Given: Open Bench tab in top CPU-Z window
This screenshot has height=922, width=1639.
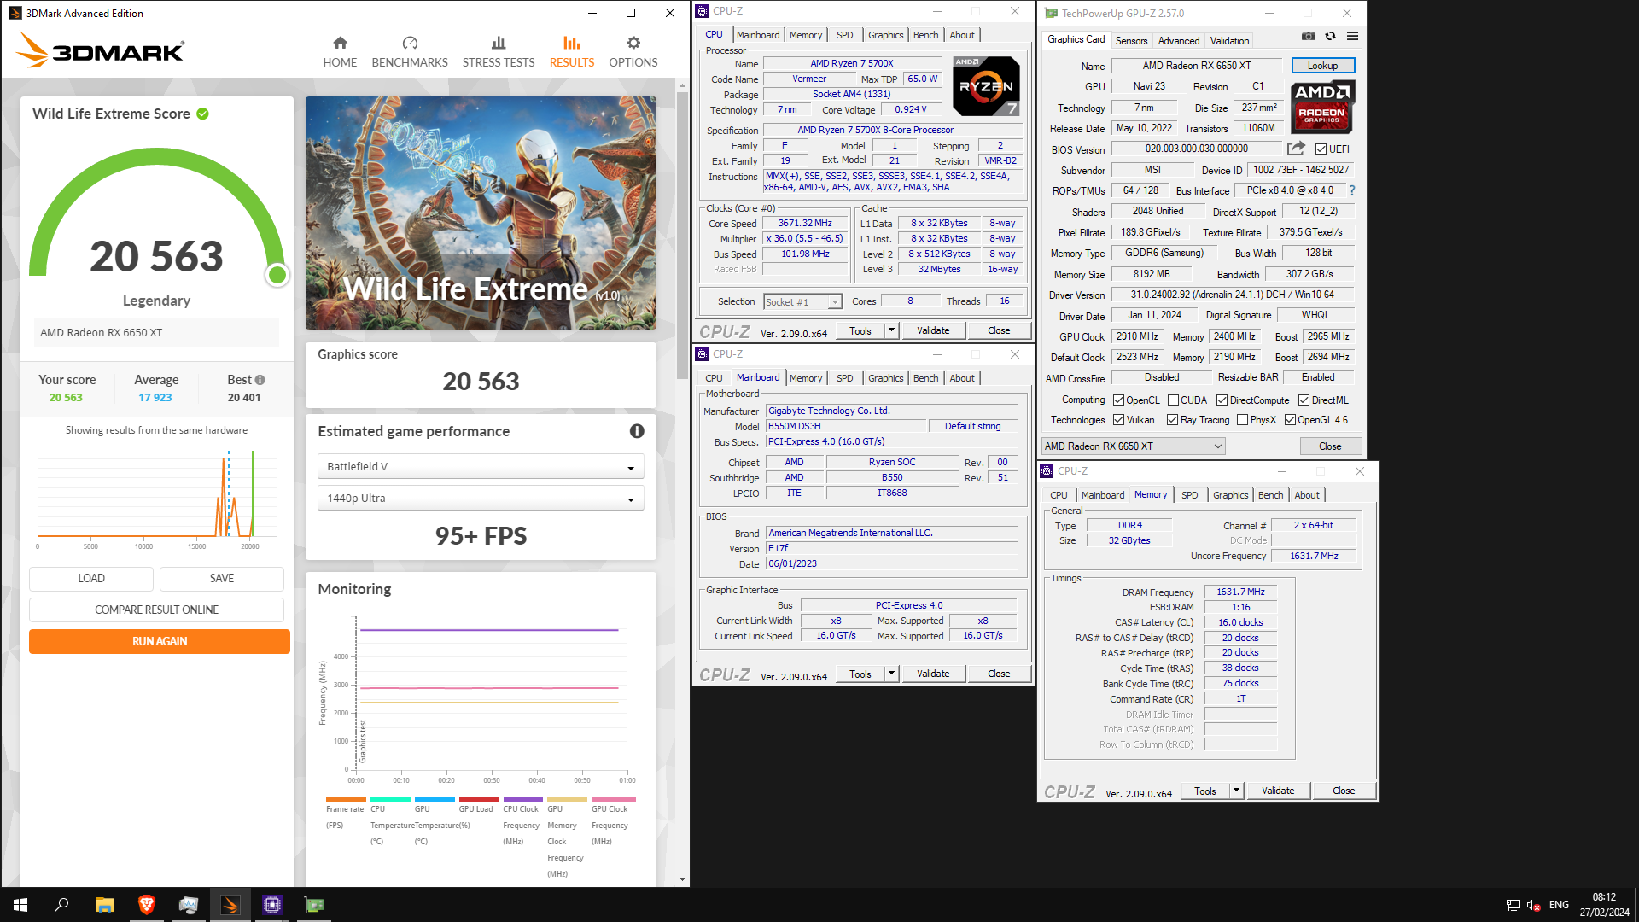Looking at the screenshot, I should [x=925, y=35].
